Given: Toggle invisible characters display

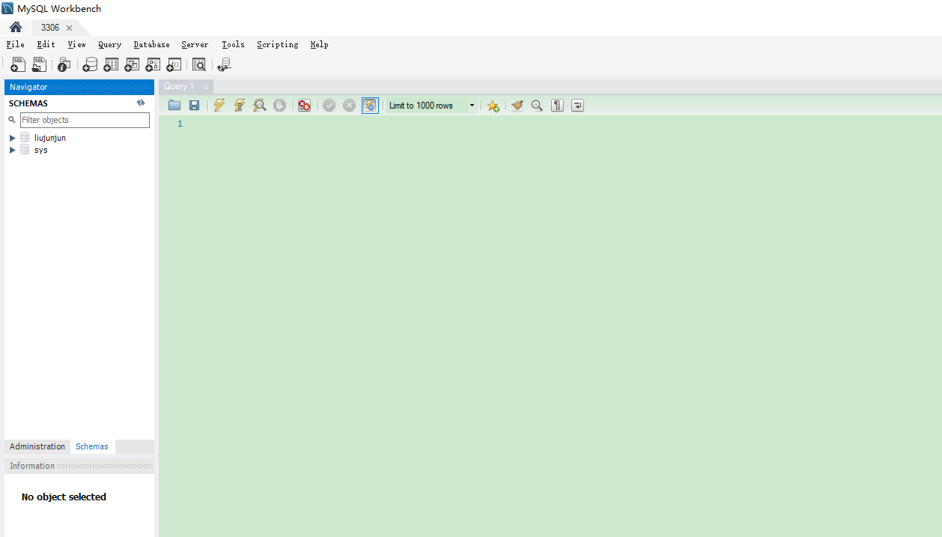Looking at the screenshot, I should (x=557, y=106).
